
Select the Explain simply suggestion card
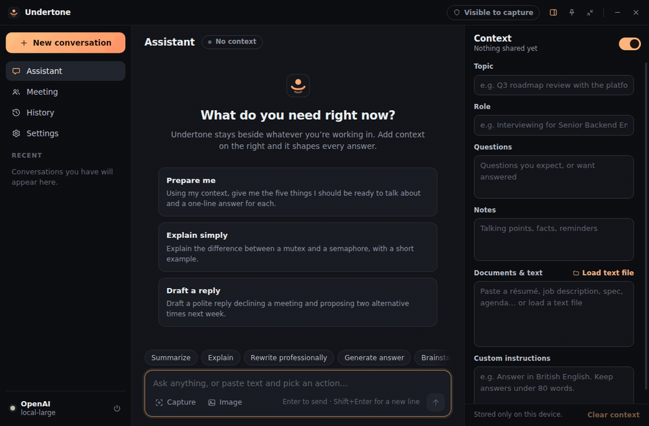coord(297,247)
